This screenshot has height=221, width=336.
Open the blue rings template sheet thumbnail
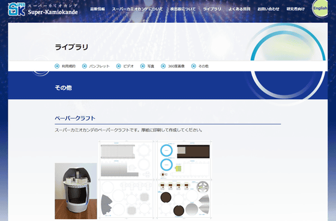(x=185, y=160)
